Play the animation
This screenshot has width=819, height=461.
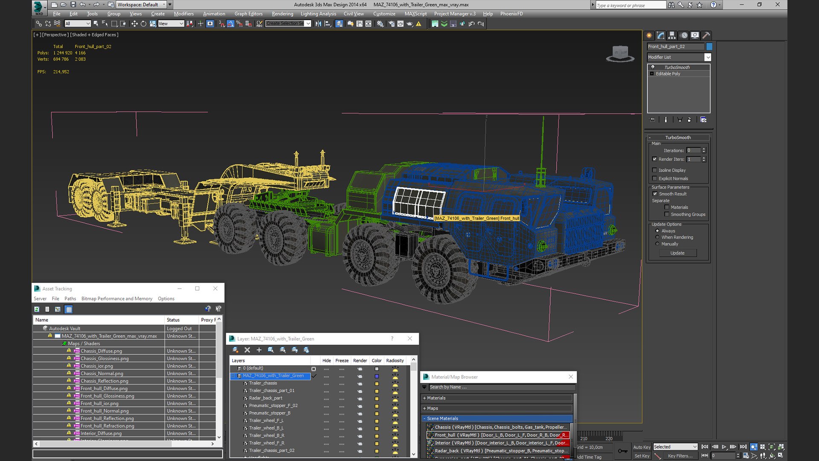[724, 447]
